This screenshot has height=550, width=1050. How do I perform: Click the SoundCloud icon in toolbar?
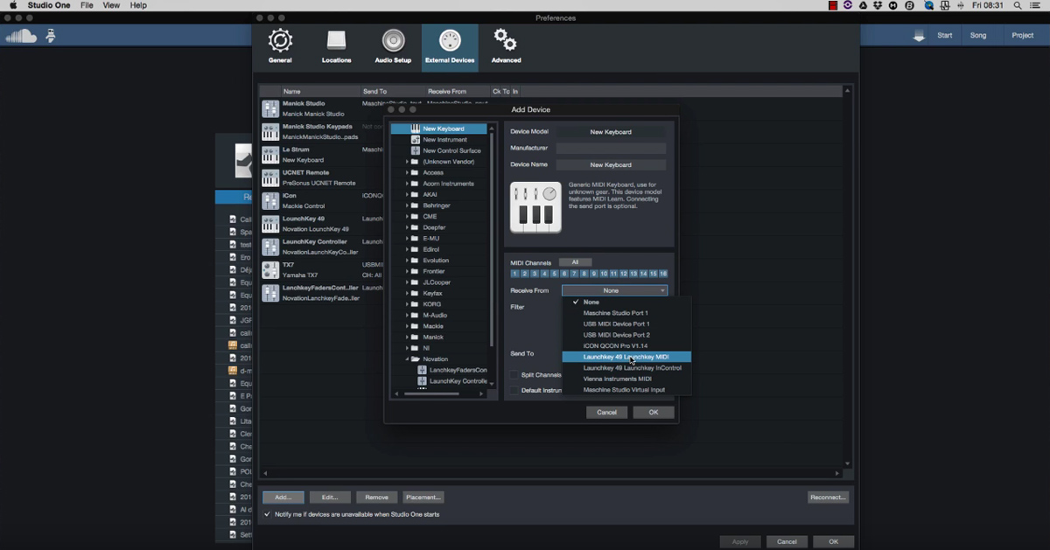[x=21, y=36]
